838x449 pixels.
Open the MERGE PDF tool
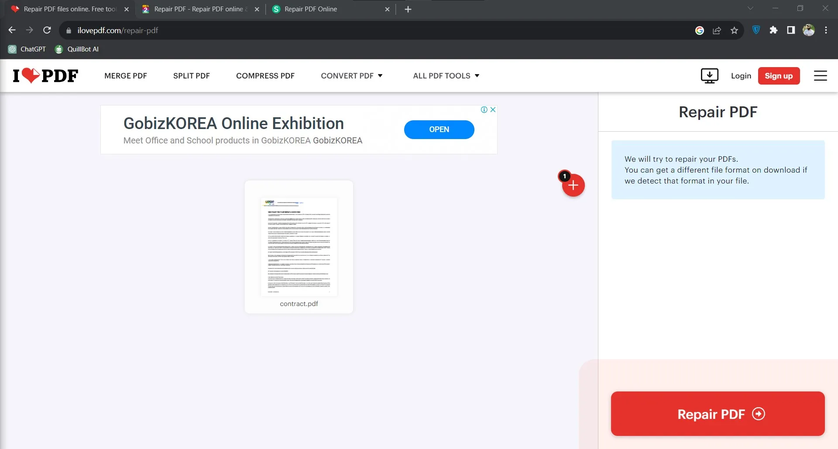coord(126,76)
